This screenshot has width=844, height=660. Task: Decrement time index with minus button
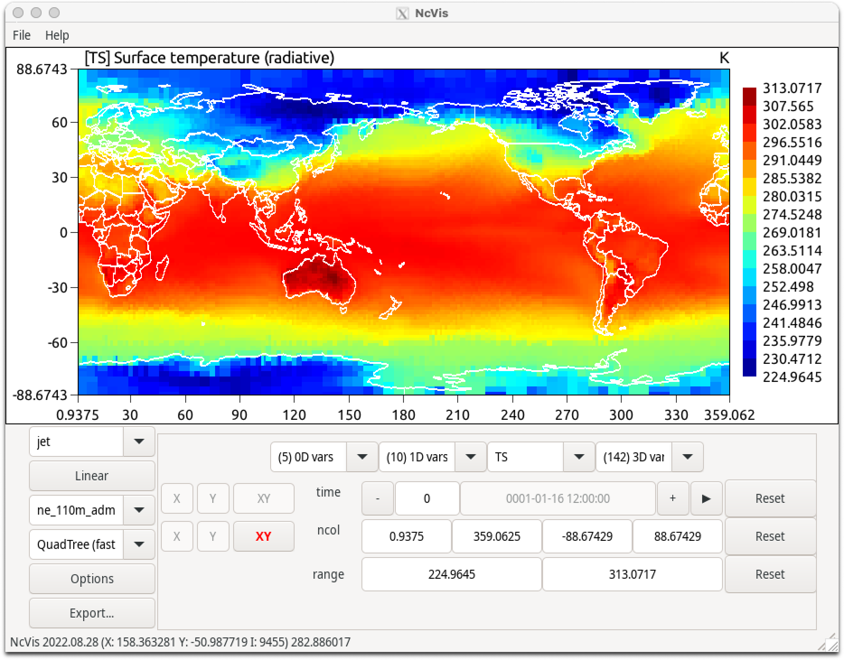point(378,498)
